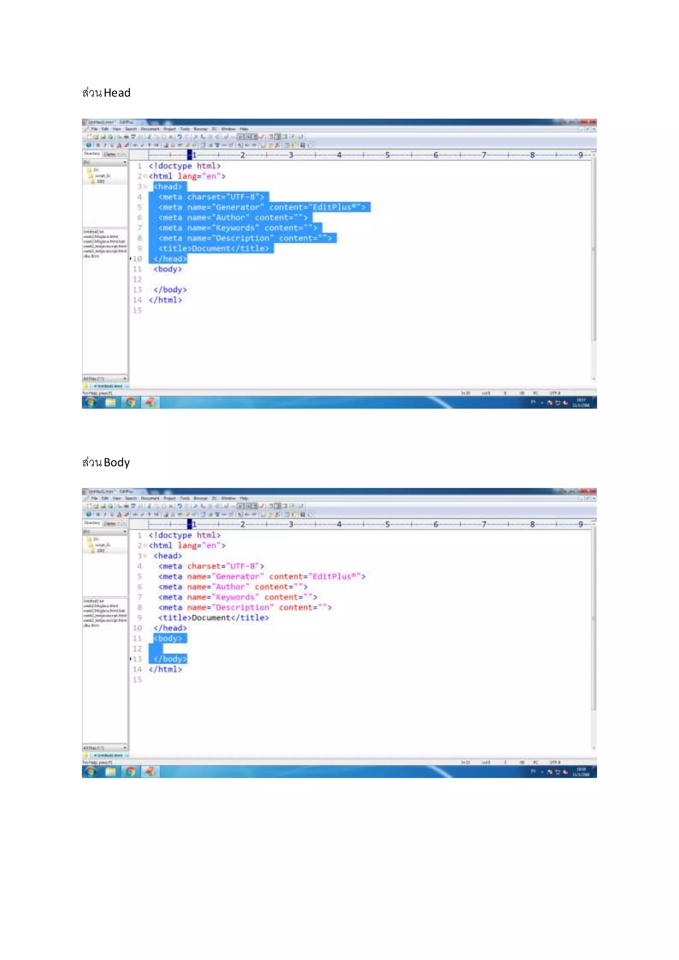679x960 pixels.
Task: Click the Undo icon in the Head screenshot toolbar
Action: 180,137
